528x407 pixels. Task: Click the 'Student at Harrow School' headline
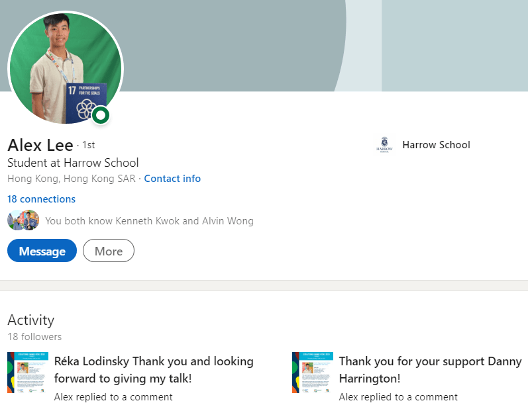click(73, 163)
